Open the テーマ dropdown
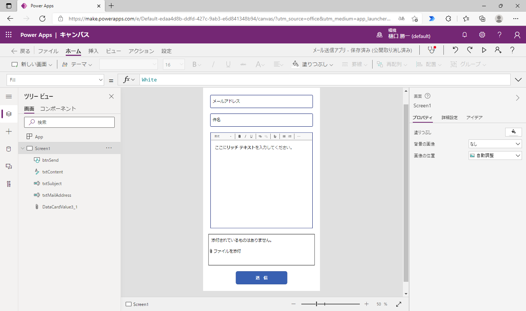 [x=77, y=64]
